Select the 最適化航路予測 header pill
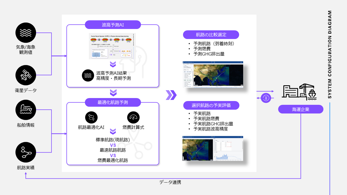Viewport: 347px width, 195px height. tap(113, 102)
